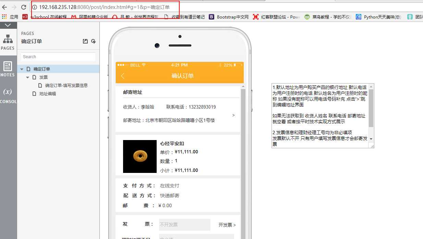Tap the 确认订单 header title
The width and height of the screenshot is (423, 239).
[183, 76]
